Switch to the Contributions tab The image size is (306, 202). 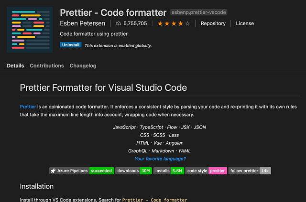47,65
